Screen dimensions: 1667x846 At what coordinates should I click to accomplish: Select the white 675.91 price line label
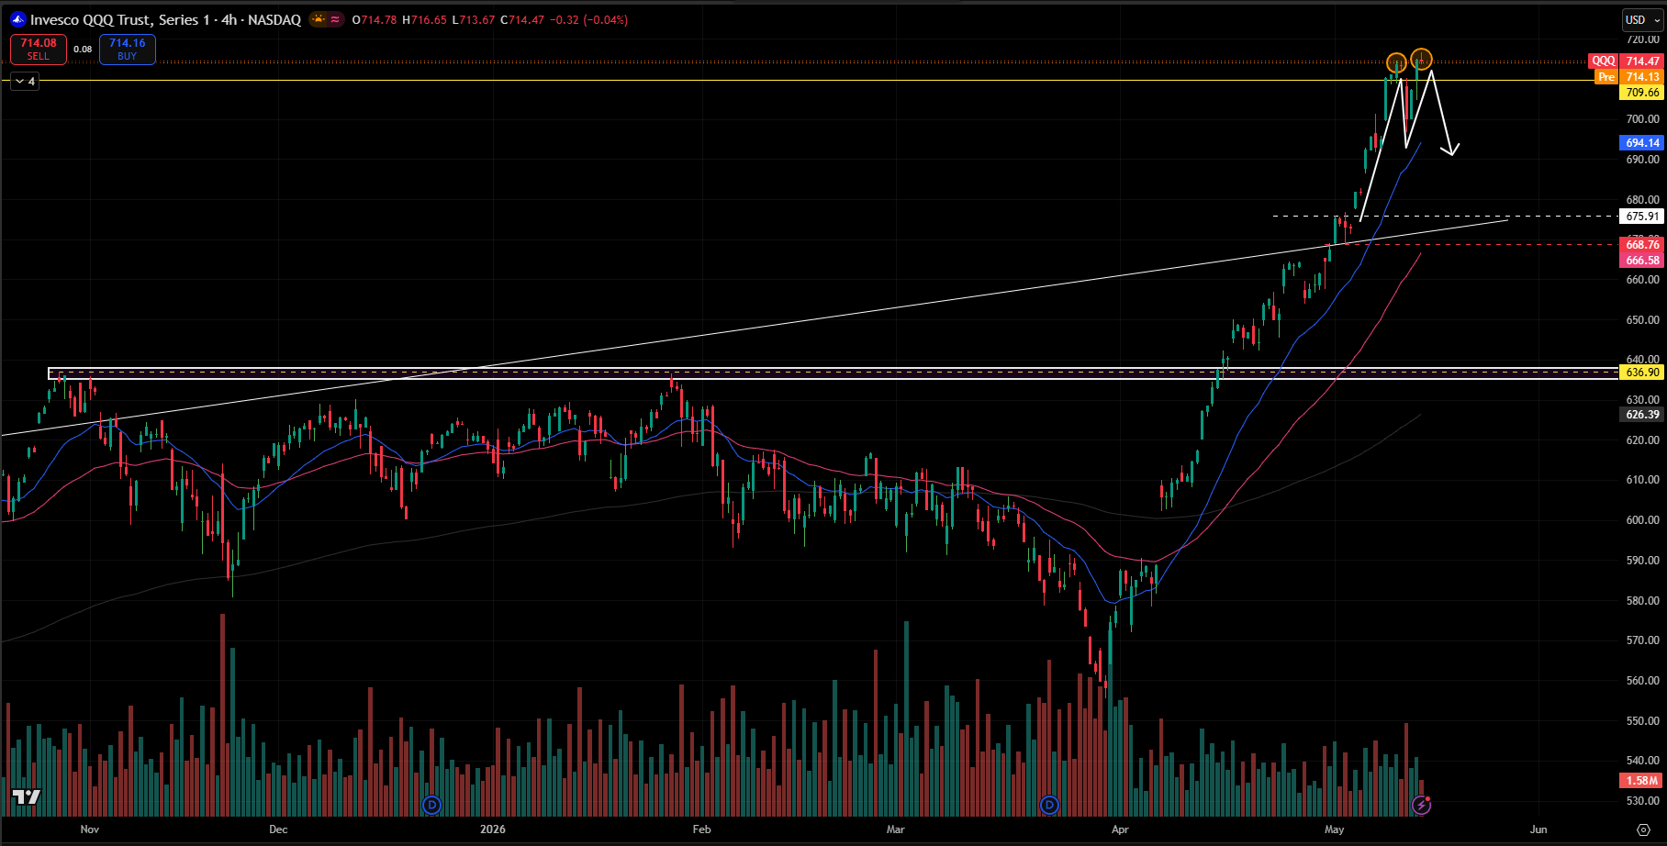[1642, 217]
